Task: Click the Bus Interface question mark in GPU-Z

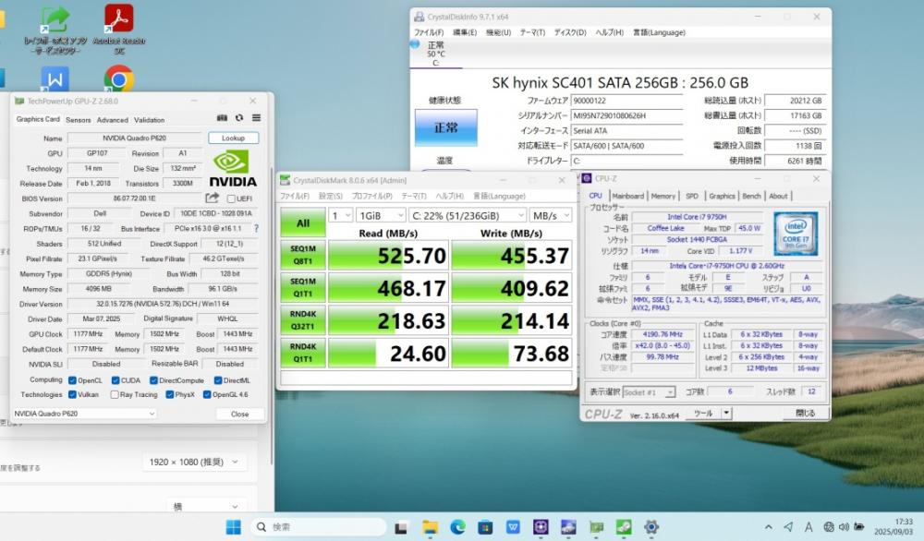Action: (x=256, y=228)
